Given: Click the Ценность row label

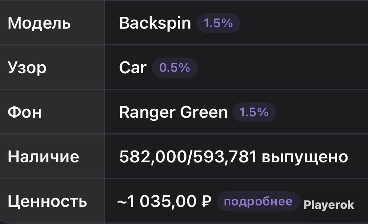Looking at the screenshot, I should (47, 201).
